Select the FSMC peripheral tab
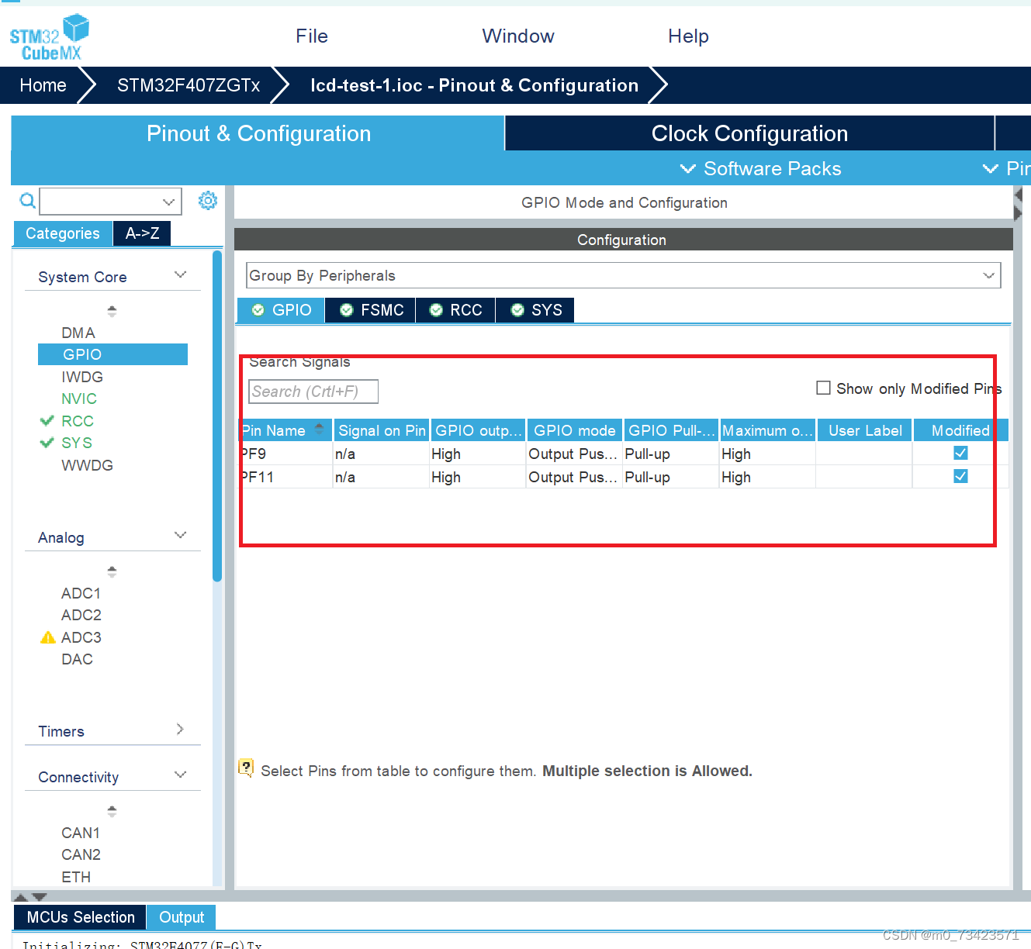1031x949 pixels. coord(372,310)
